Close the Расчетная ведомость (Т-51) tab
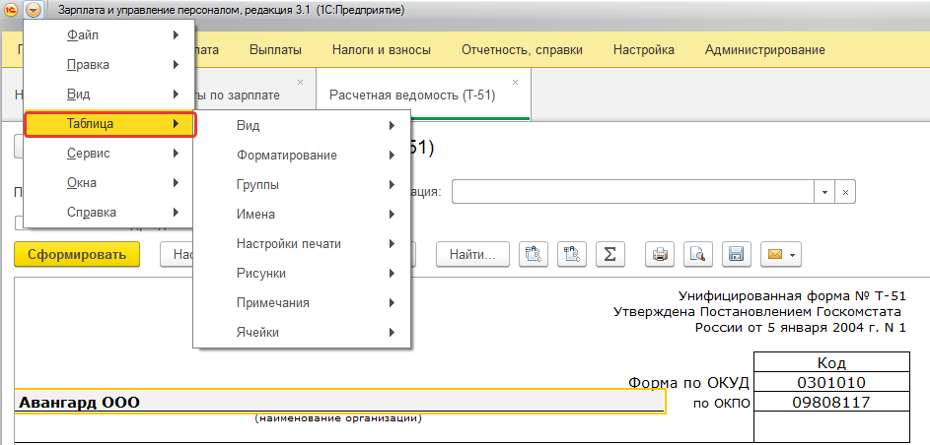Screen dimensions: 930x445 [x=515, y=82]
